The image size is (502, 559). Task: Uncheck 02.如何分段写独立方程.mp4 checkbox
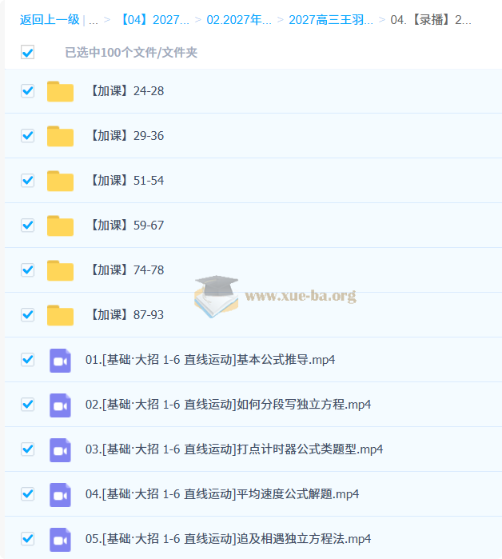point(27,405)
